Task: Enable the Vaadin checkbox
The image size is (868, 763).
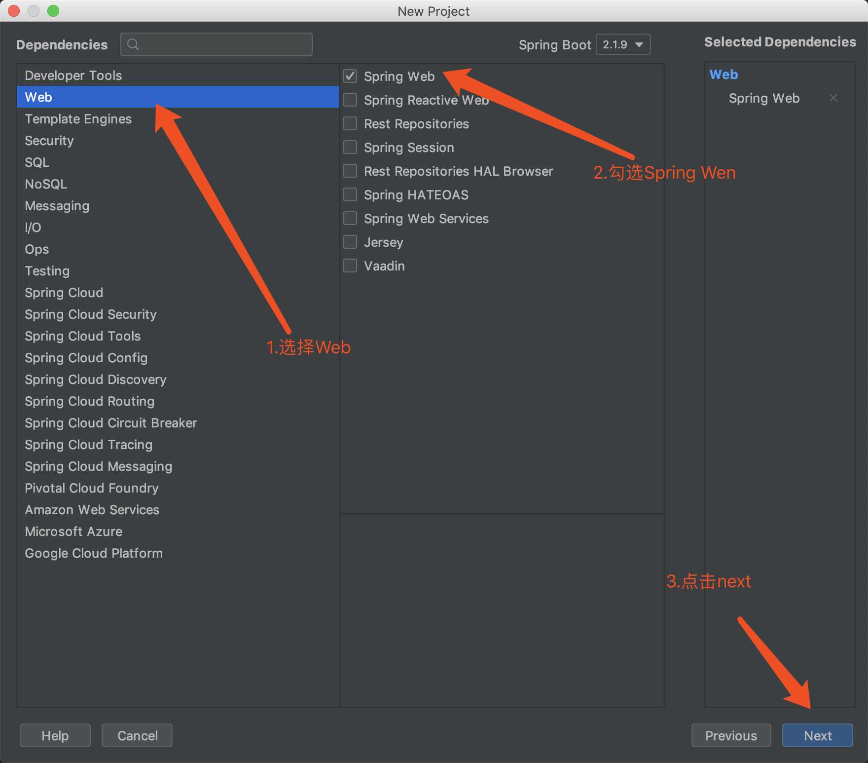Action: pyautogui.click(x=350, y=266)
